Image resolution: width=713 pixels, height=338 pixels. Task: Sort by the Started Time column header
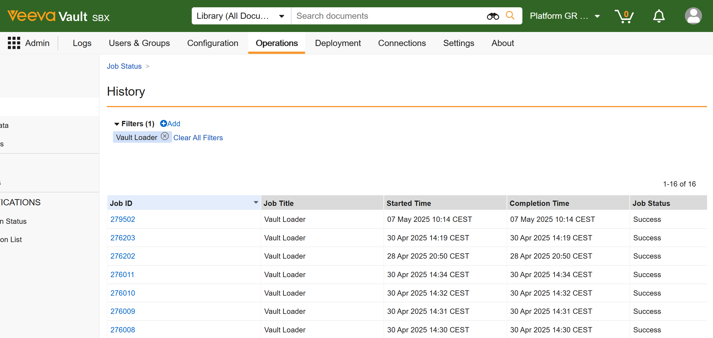409,203
